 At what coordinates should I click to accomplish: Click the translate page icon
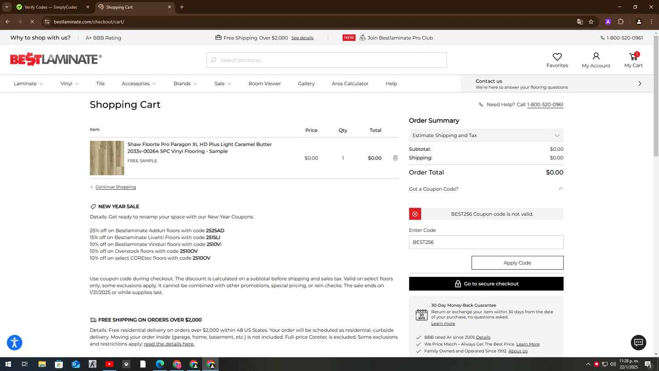pos(580,22)
